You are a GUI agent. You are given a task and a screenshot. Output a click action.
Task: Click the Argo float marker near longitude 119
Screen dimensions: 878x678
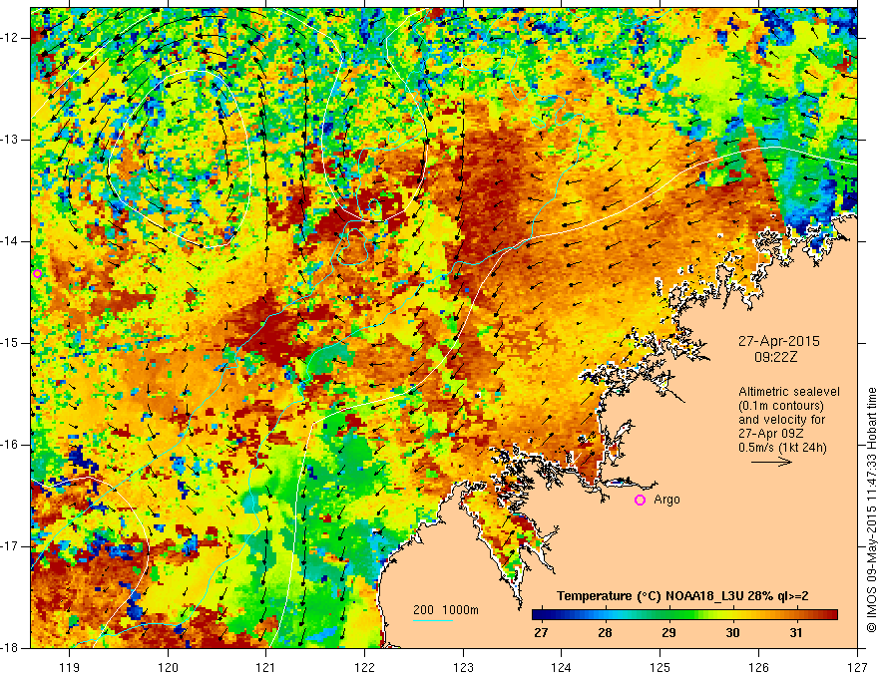point(38,273)
